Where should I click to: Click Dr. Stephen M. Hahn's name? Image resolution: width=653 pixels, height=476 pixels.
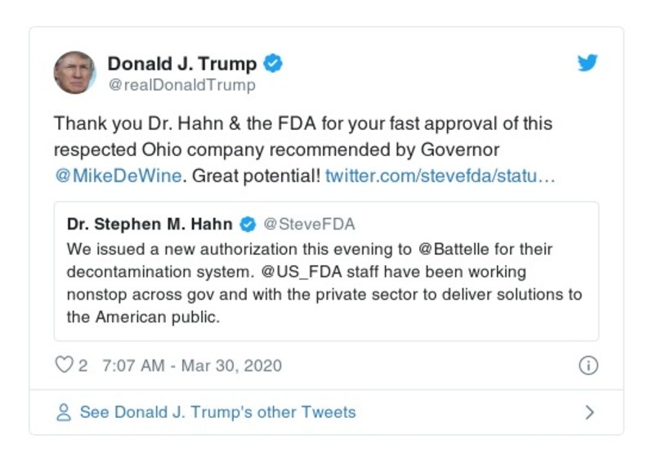[x=151, y=224]
